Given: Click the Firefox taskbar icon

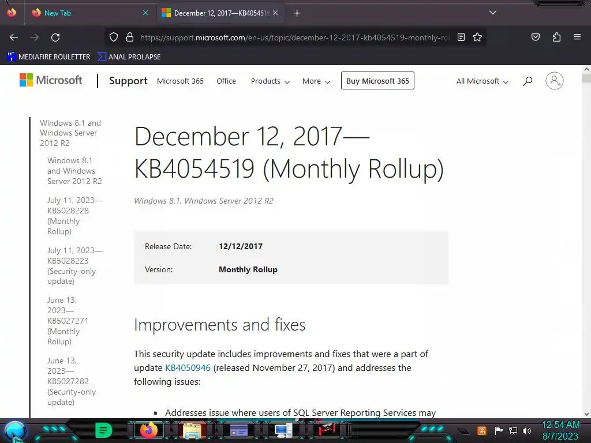Looking at the screenshot, I should click(148, 430).
